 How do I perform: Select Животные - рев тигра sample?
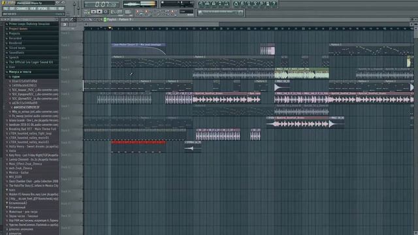[x=24, y=211]
